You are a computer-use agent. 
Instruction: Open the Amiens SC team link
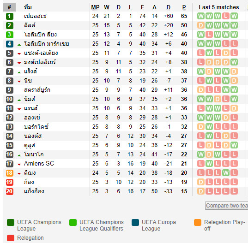click(39, 163)
